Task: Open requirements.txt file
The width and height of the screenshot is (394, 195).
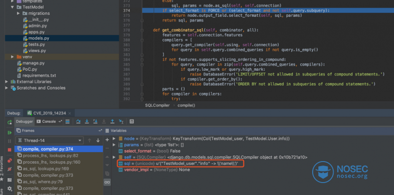Action: (36, 75)
